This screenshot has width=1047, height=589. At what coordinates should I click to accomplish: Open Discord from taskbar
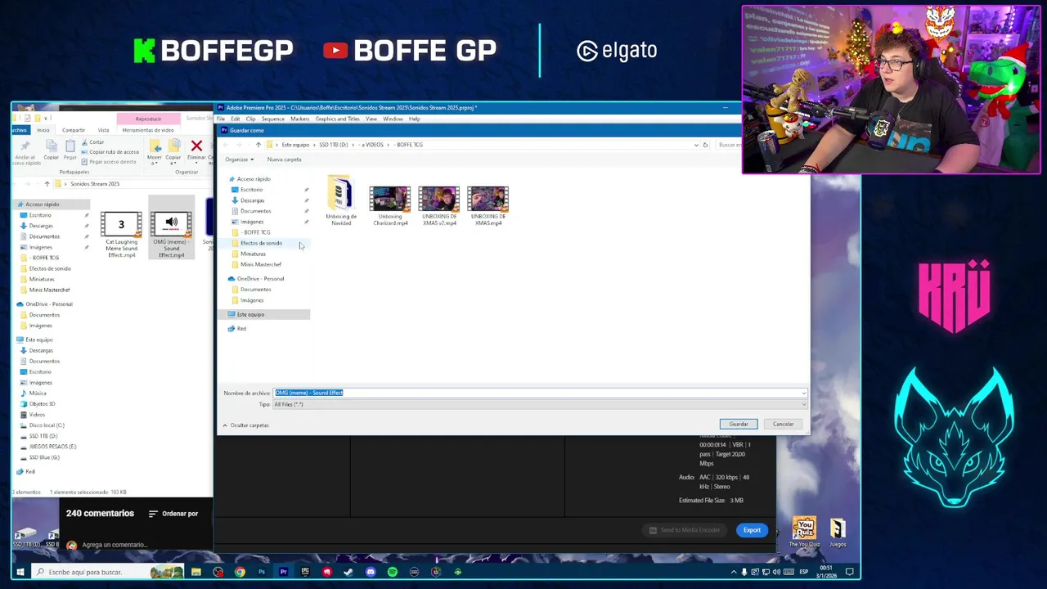click(x=371, y=572)
